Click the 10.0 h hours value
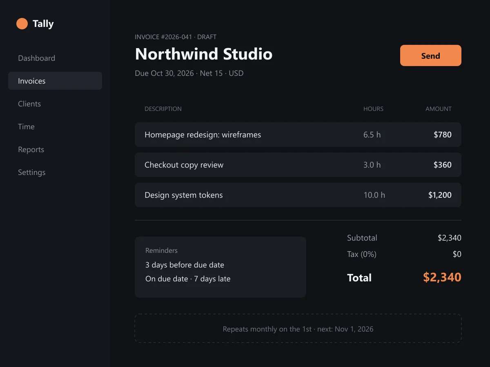Image resolution: width=490 pixels, height=367 pixels. click(x=374, y=195)
